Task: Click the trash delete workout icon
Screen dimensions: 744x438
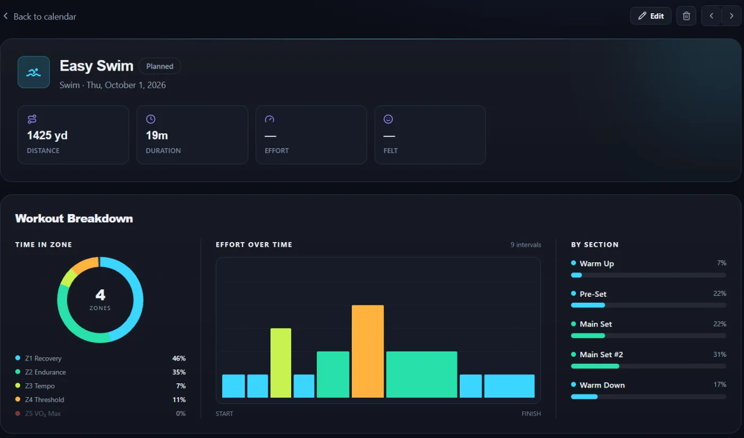Action: (686, 16)
